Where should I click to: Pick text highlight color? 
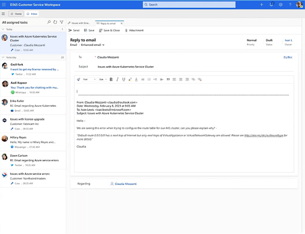130,79
